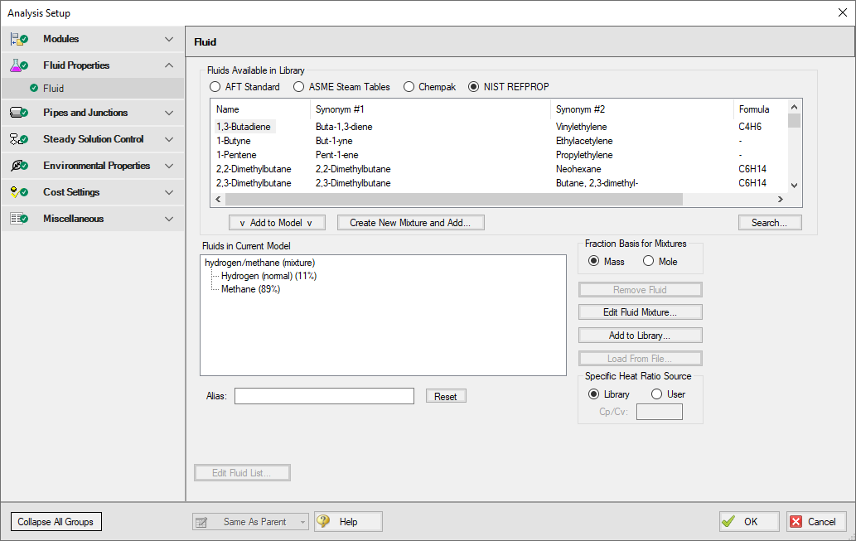Image resolution: width=856 pixels, height=541 pixels.
Task: Click the Alias text field
Action: pos(324,397)
